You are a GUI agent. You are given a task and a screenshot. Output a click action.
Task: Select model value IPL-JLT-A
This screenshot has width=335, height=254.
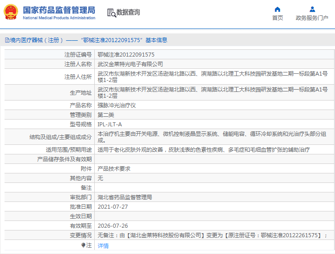(x=110, y=124)
